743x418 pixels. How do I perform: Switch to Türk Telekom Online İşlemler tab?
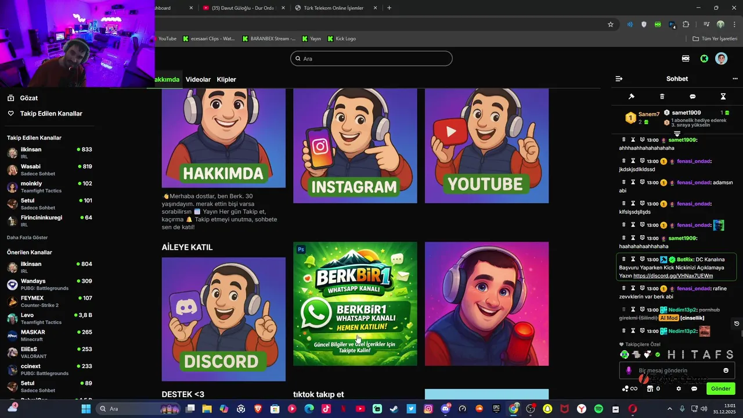click(x=336, y=8)
